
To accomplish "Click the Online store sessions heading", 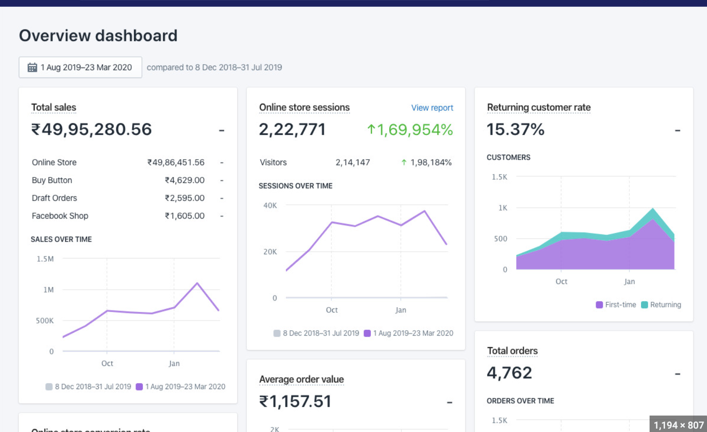I will point(304,108).
